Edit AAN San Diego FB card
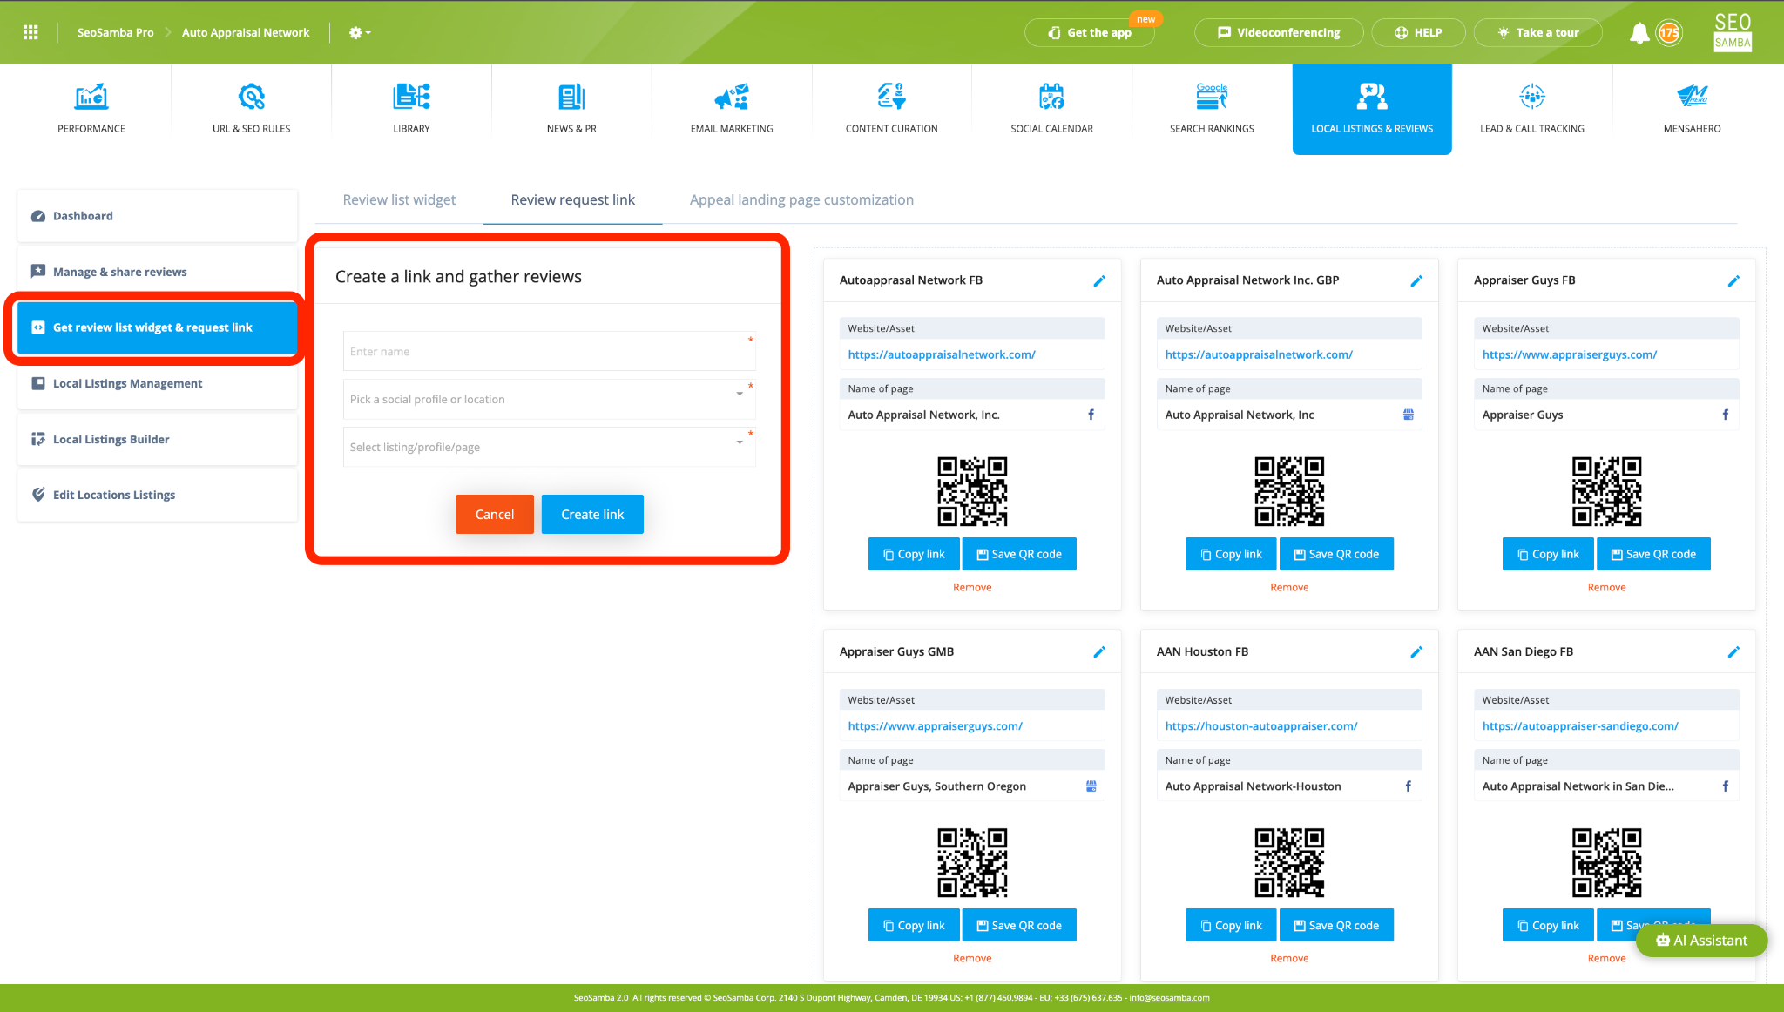The height and width of the screenshot is (1012, 1784). [x=1733, y=651]
